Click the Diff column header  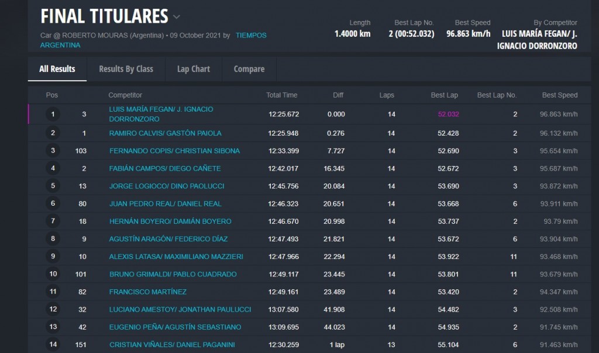338,95
